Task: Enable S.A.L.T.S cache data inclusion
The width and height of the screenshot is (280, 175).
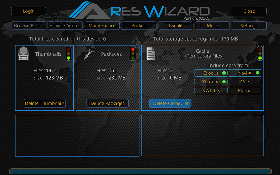Action: (x=211, y=90)
